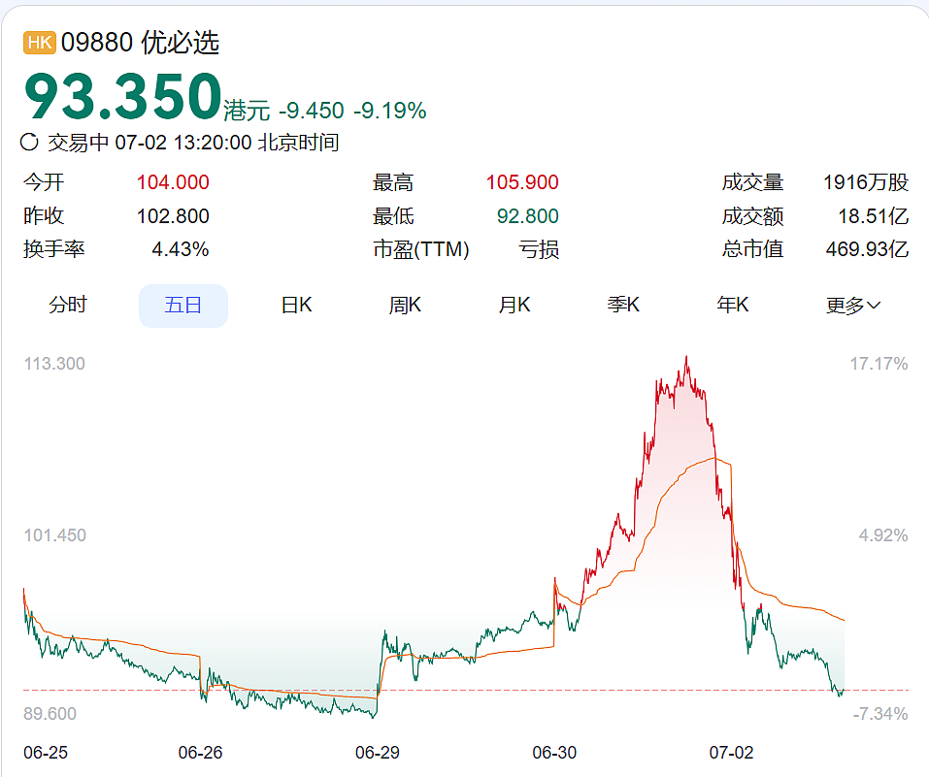Open the 日K daily candlestick tab
929x777 pixels.
click(296, 305)
